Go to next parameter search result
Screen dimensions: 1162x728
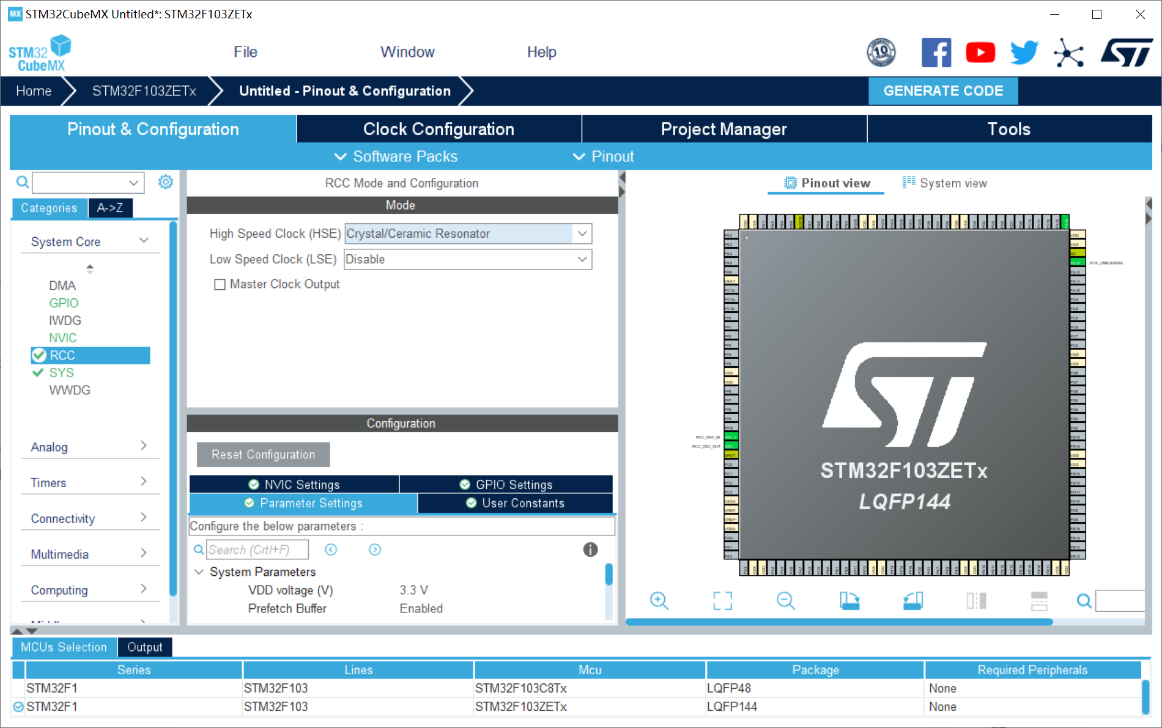pyautogui.click(x=375, y=550)
